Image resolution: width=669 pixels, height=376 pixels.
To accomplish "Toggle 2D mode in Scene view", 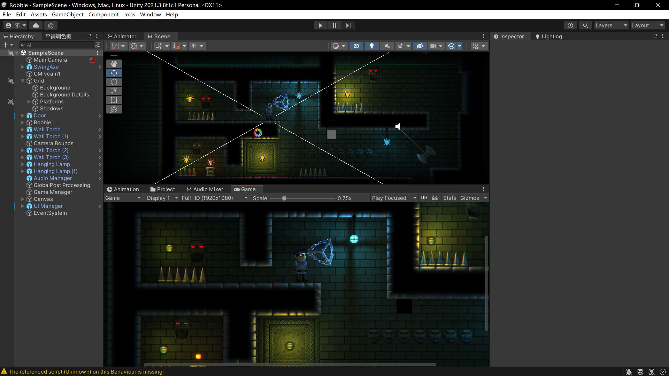I will click(356, 46).
